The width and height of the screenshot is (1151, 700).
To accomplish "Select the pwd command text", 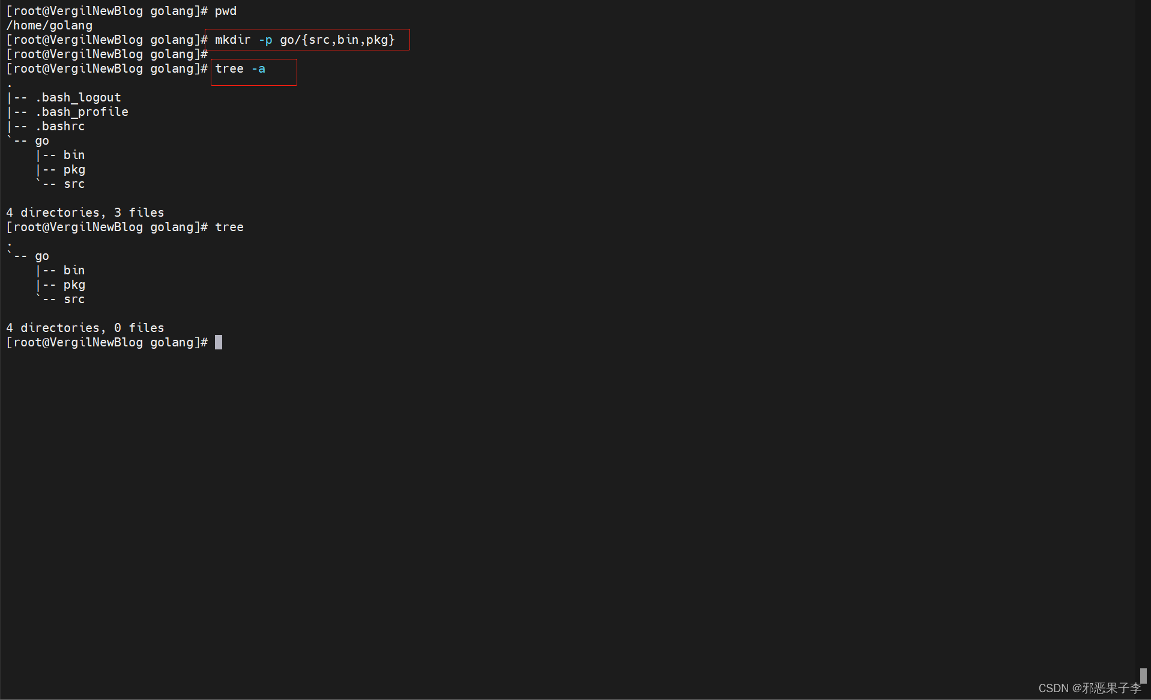I will pyautogui.click(x=225, y=11).
